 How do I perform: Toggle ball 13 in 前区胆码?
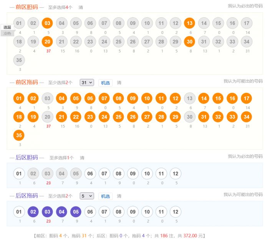(190, 23)
